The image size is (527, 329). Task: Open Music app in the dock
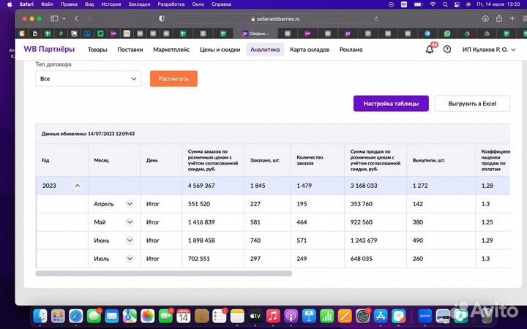pos(273,316)
